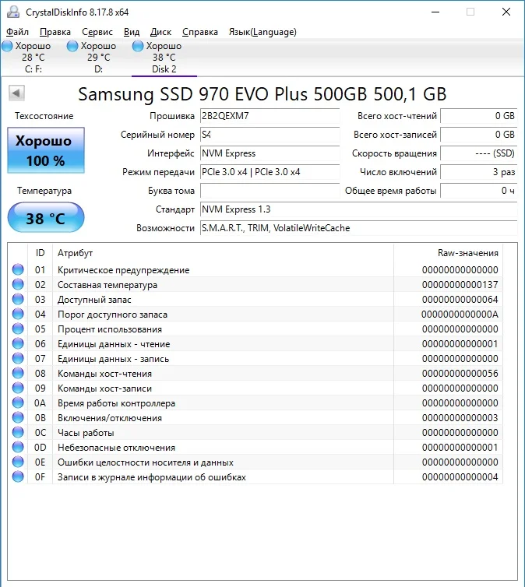Click status orb for attribute 0C power-on hours

pos(18,432)
